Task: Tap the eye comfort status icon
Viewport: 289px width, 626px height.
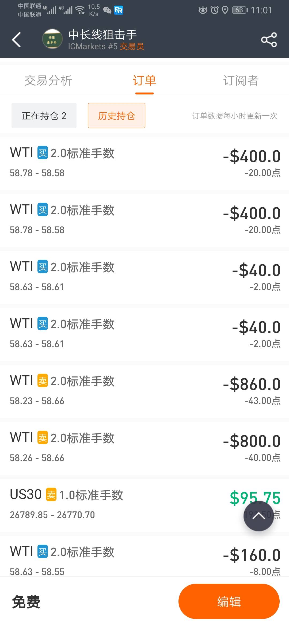Action: point(203,10)
